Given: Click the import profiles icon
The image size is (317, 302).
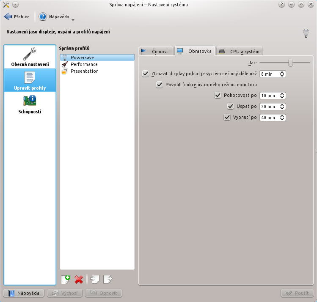Looking at the screenshot, I should tap(95, 280).
